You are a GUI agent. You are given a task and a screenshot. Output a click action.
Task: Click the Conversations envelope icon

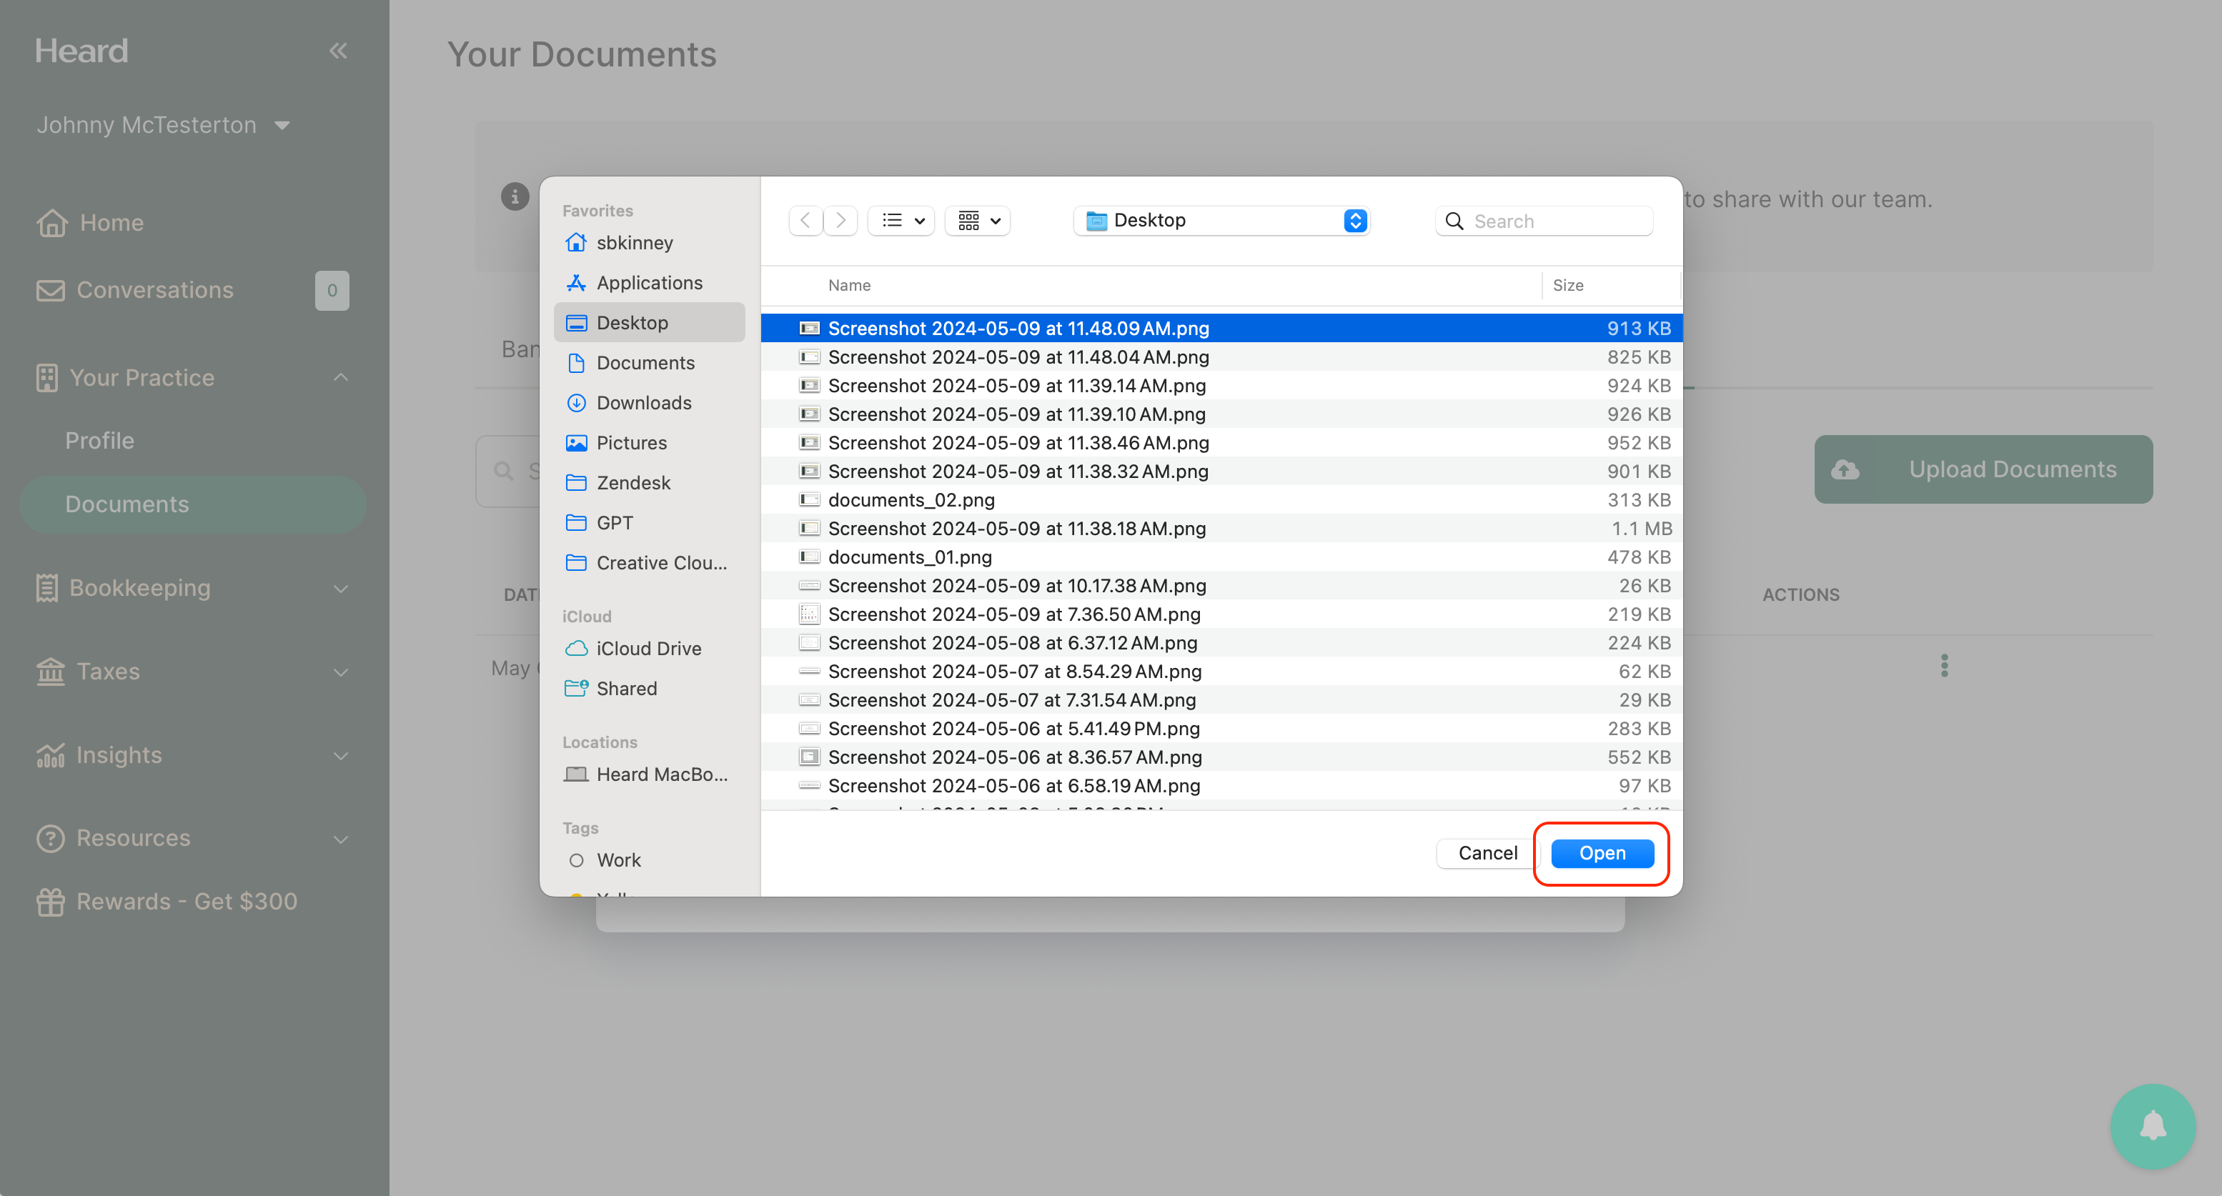click(x=51, y=290)
